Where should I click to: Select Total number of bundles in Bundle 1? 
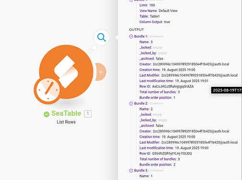coord(159,92)
